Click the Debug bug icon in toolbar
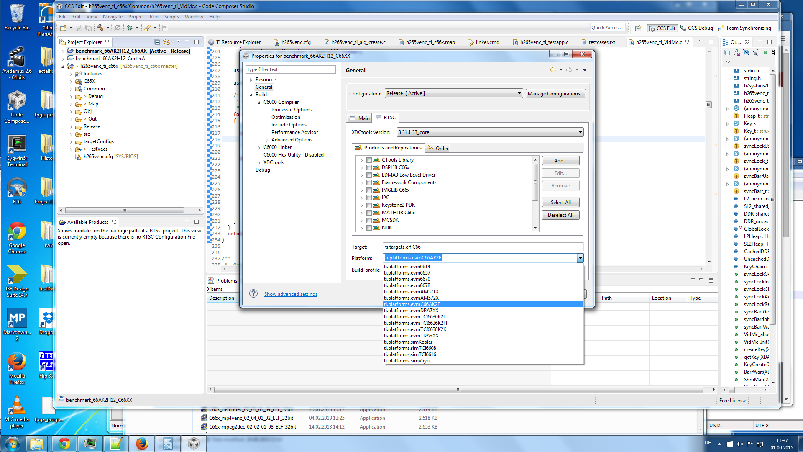 point(130,28)
